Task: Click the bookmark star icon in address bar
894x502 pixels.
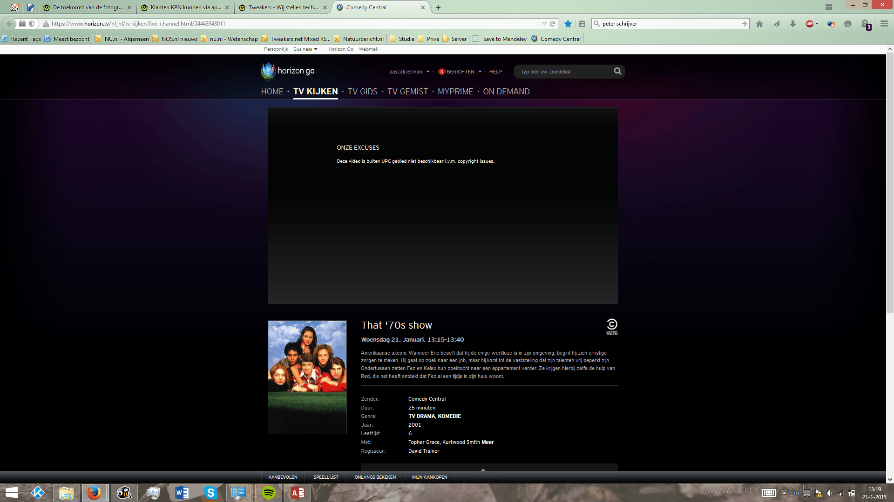Action: click(568, 24)
